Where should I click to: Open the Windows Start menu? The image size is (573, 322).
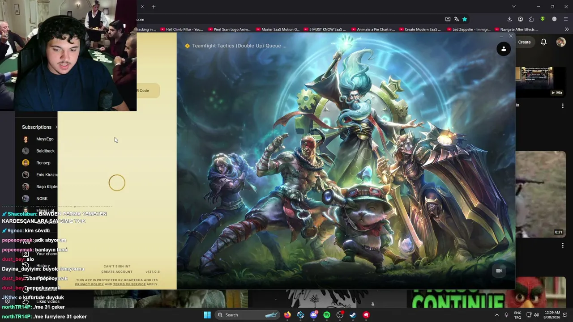pyautogui.click(x=207, y=315)
